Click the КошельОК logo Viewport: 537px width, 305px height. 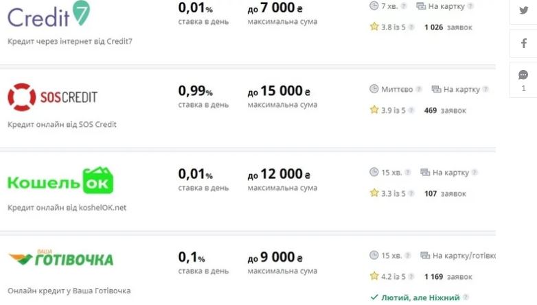click(60, 180)
